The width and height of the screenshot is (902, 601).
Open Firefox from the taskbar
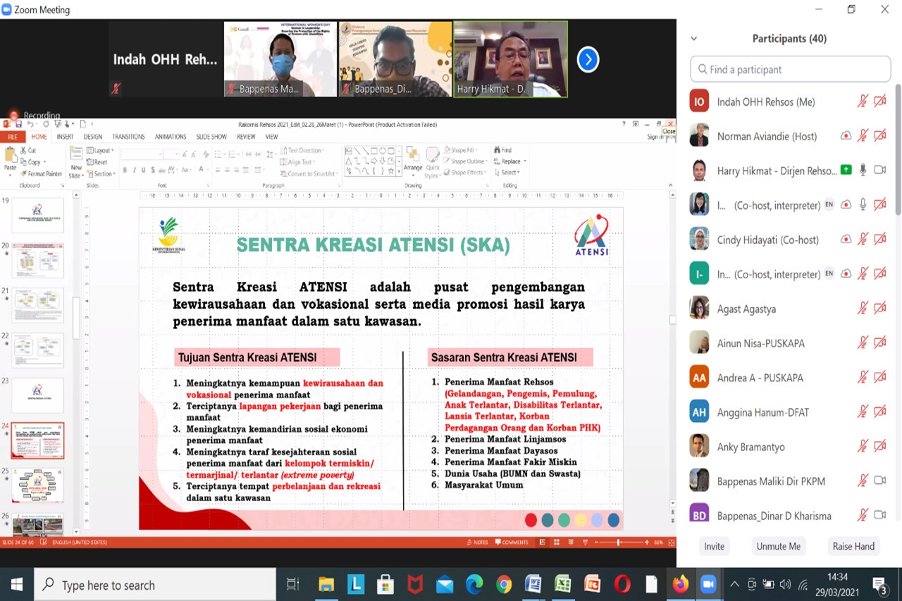coord(680,585)
